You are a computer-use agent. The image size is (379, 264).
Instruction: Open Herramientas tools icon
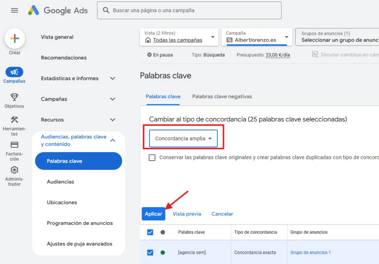(x=14, y=120)
